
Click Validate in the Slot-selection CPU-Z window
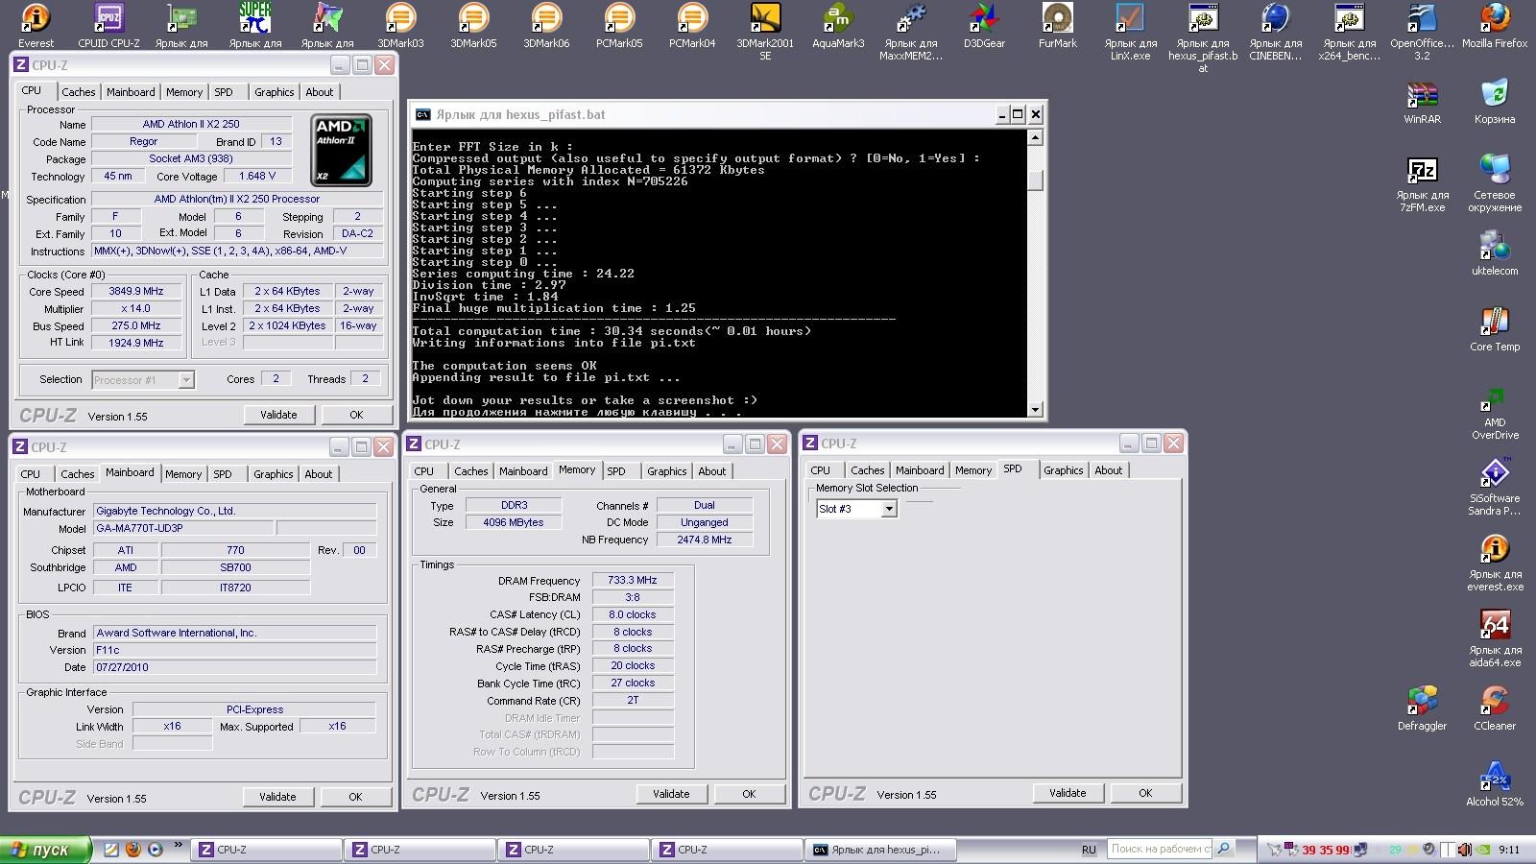[1068, 793]
